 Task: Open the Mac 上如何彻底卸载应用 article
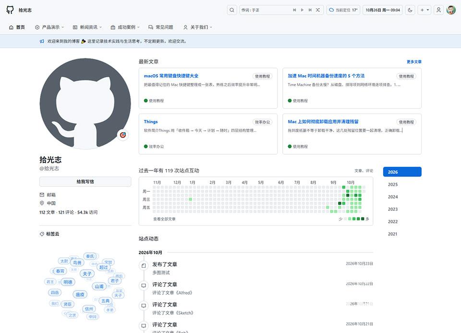point(323,122)
